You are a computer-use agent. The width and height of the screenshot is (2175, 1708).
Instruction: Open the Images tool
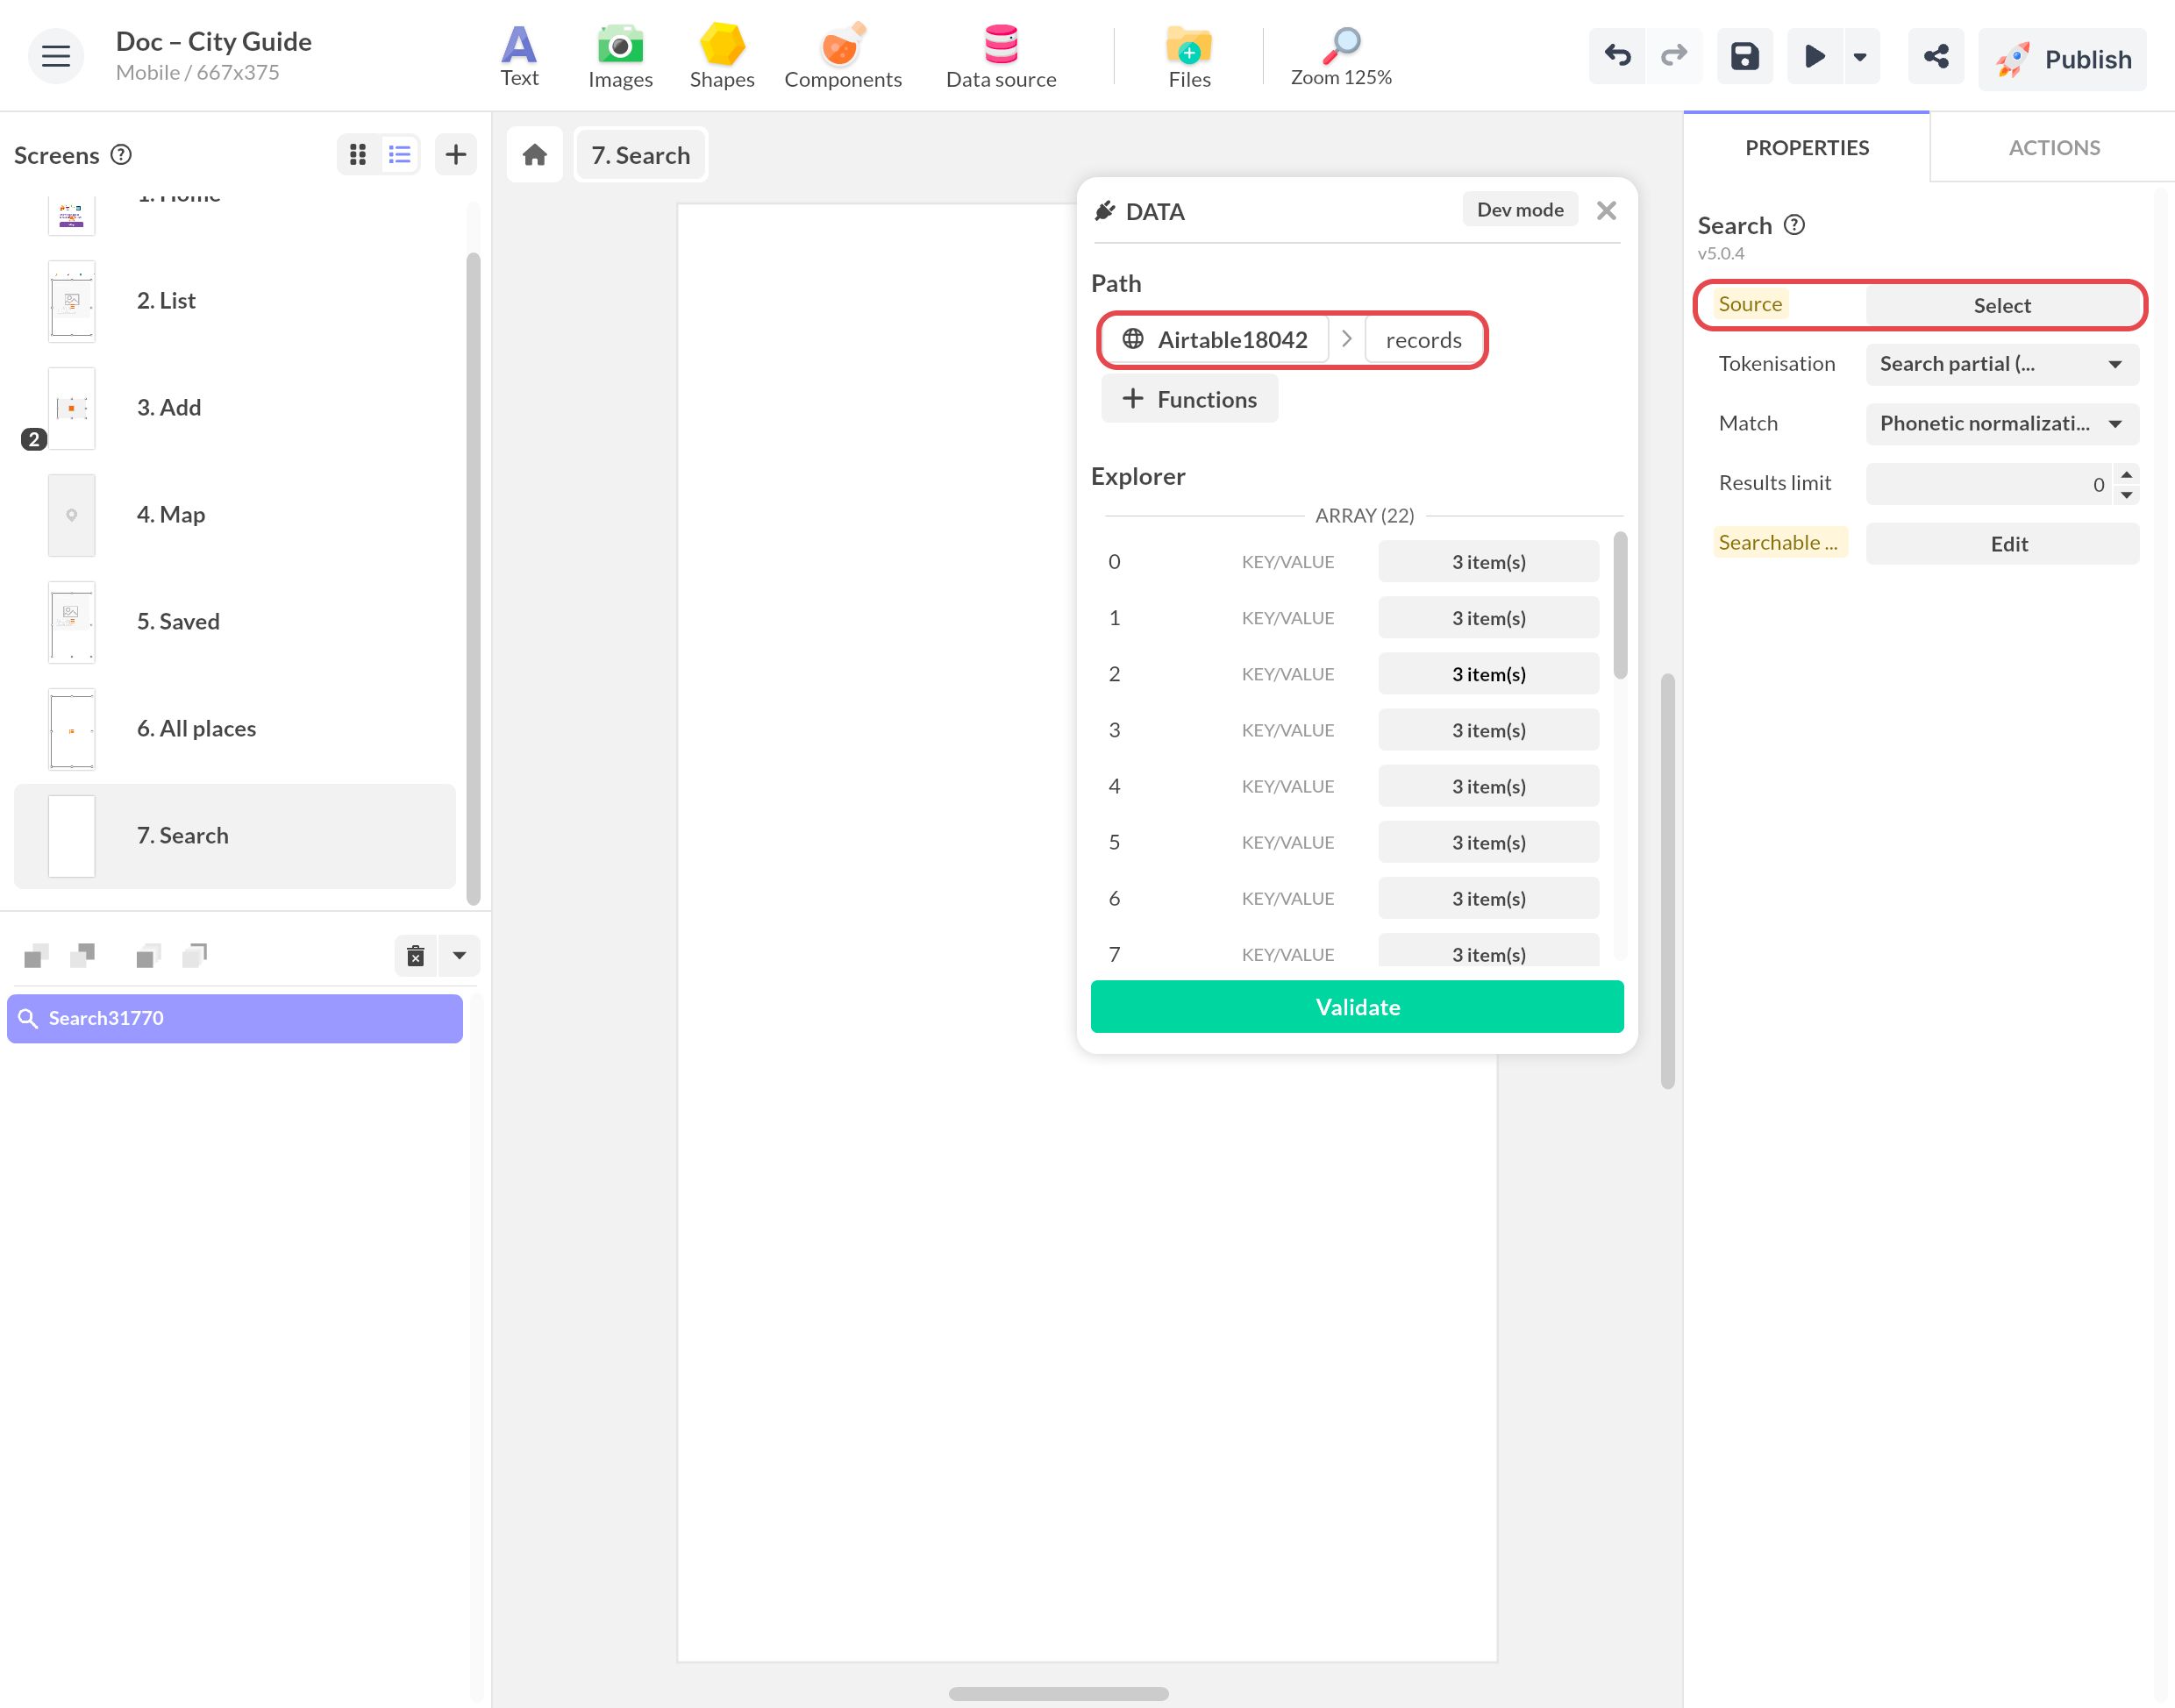tap(620, 57)
